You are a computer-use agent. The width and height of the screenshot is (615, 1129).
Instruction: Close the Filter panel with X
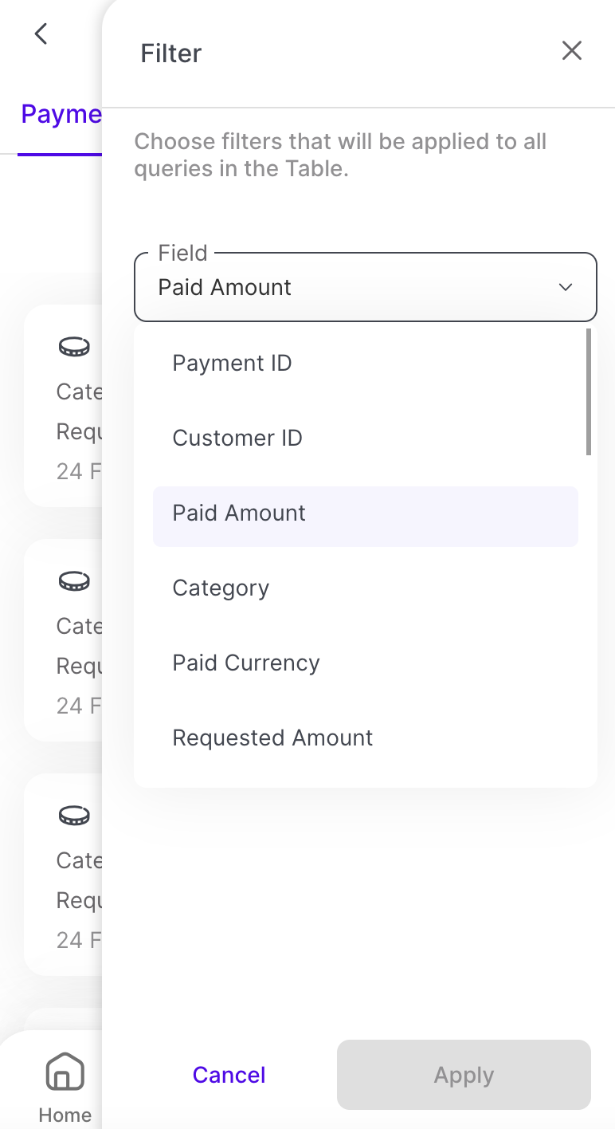pyautogui.click(x=571, y=52)
